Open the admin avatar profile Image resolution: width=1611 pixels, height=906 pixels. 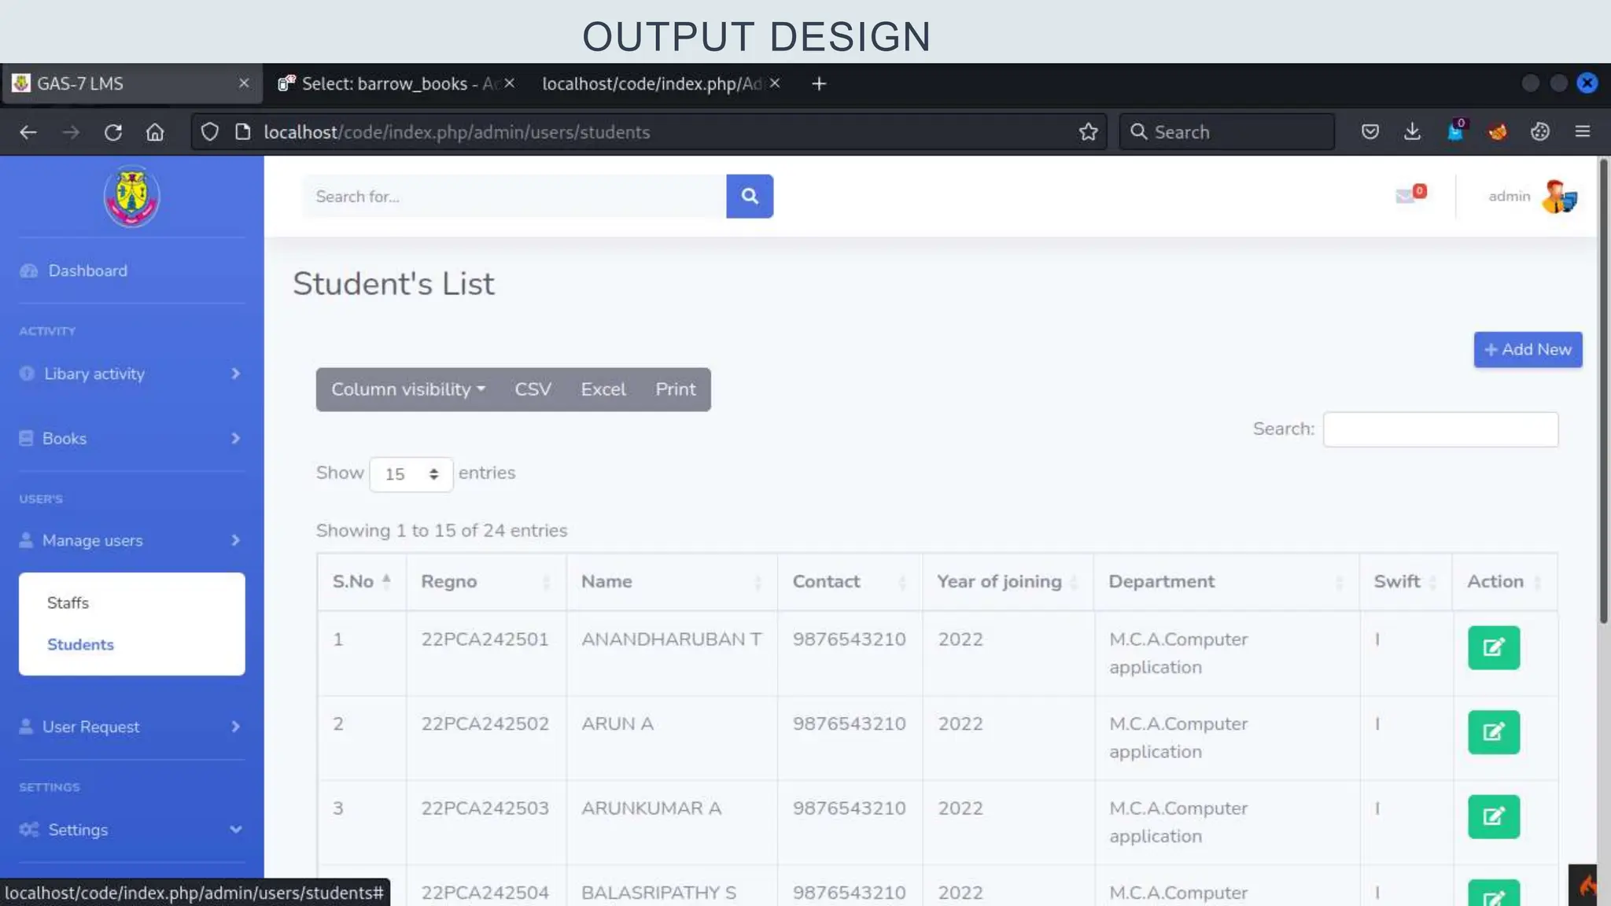coord(1559,197)
